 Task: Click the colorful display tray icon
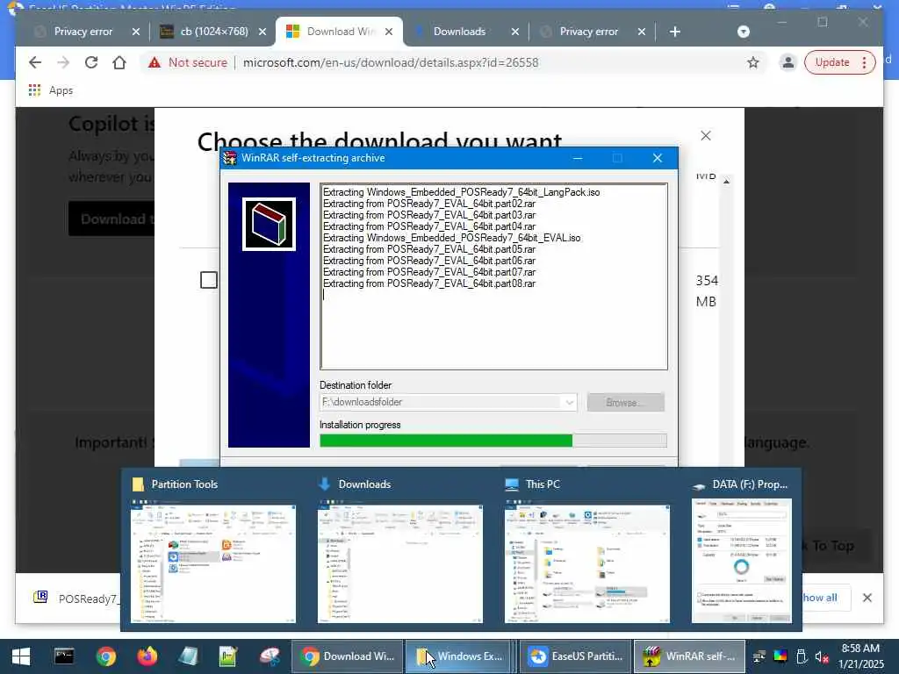[x=780, y=656]
